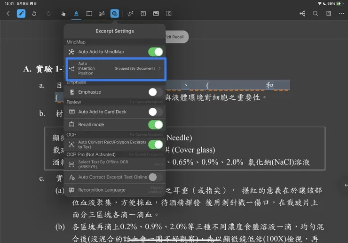Toggle Auto Convert Rect/Polygon Excerpts to Text
The width and height of the screenshot is (348, 243).
click(x=156, y=145)
